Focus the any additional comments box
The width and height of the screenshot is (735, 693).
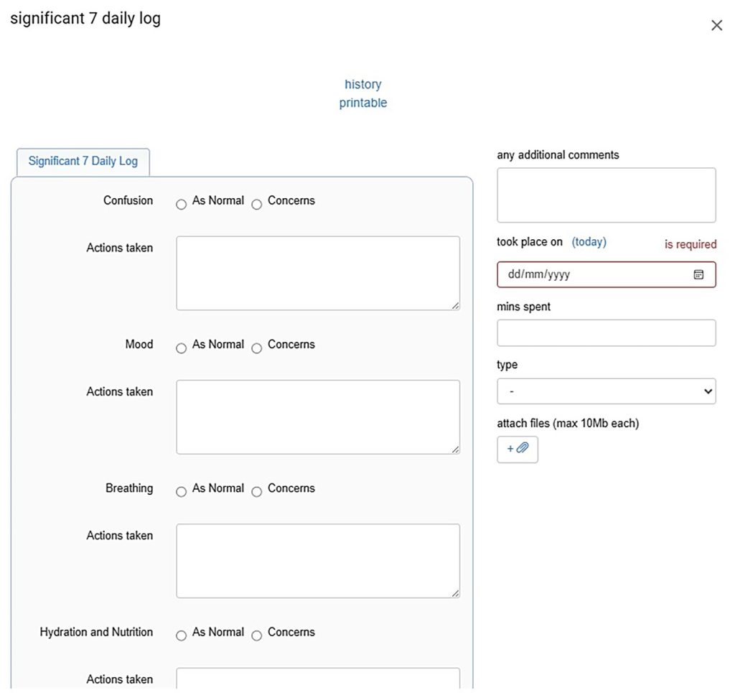pos(606,195)
